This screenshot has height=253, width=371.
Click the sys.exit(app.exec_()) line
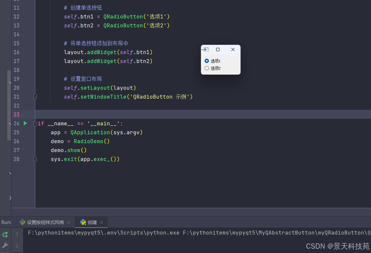[85, 159]
